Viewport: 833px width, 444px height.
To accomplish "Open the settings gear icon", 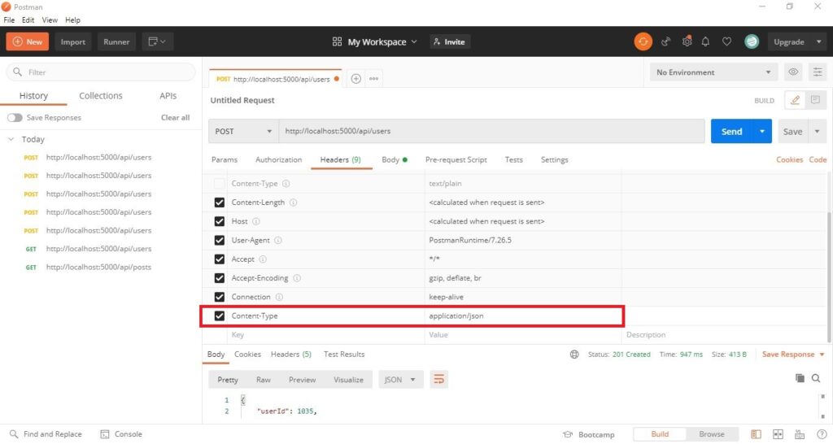I will pyautogui.click(x=687, y=41).
